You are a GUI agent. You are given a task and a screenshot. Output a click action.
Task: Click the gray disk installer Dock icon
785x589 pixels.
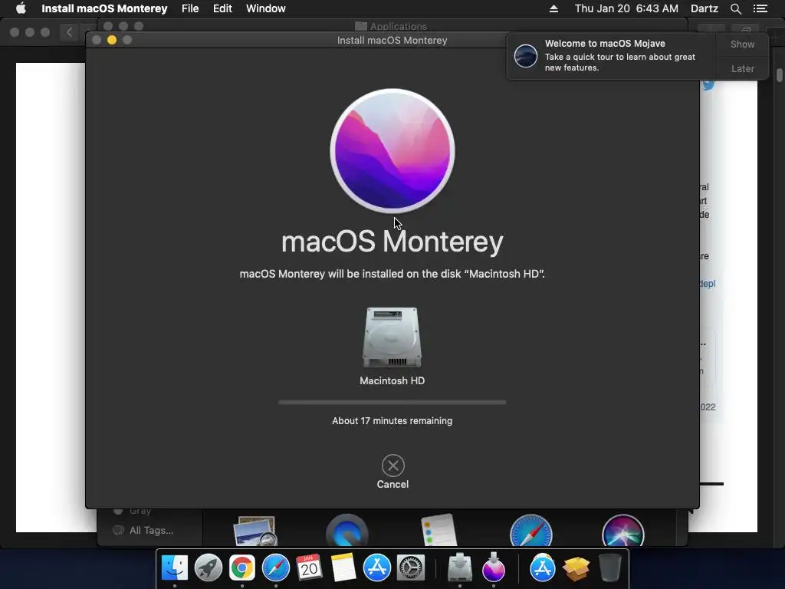coord(460,568)
